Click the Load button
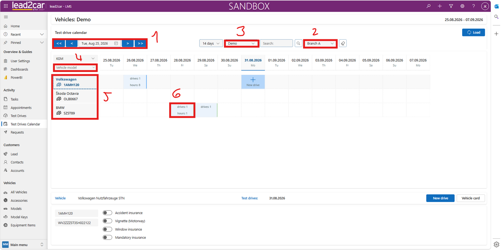The image size is (502, 250). tap(473, 32)
